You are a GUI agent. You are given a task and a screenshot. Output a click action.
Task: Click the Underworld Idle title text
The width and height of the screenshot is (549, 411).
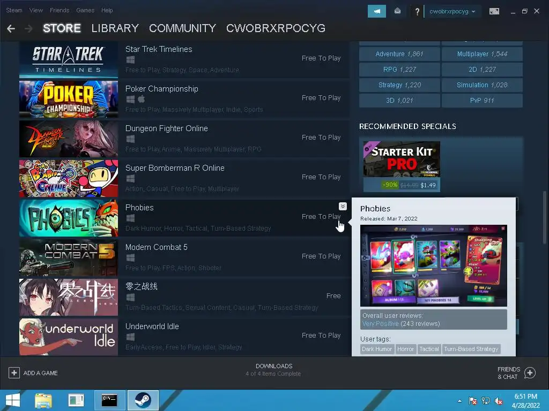pos(152,326)
